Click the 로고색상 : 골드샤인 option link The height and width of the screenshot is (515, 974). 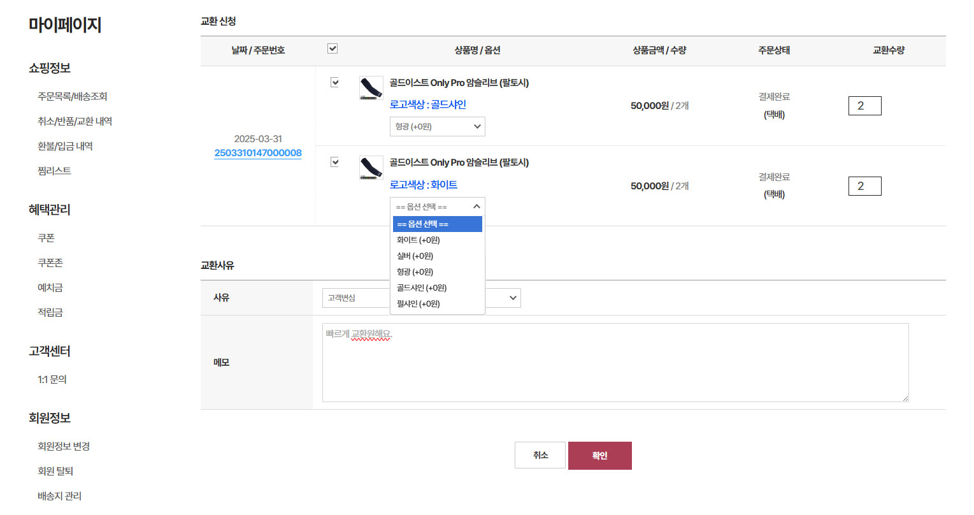tap(428, 105)
